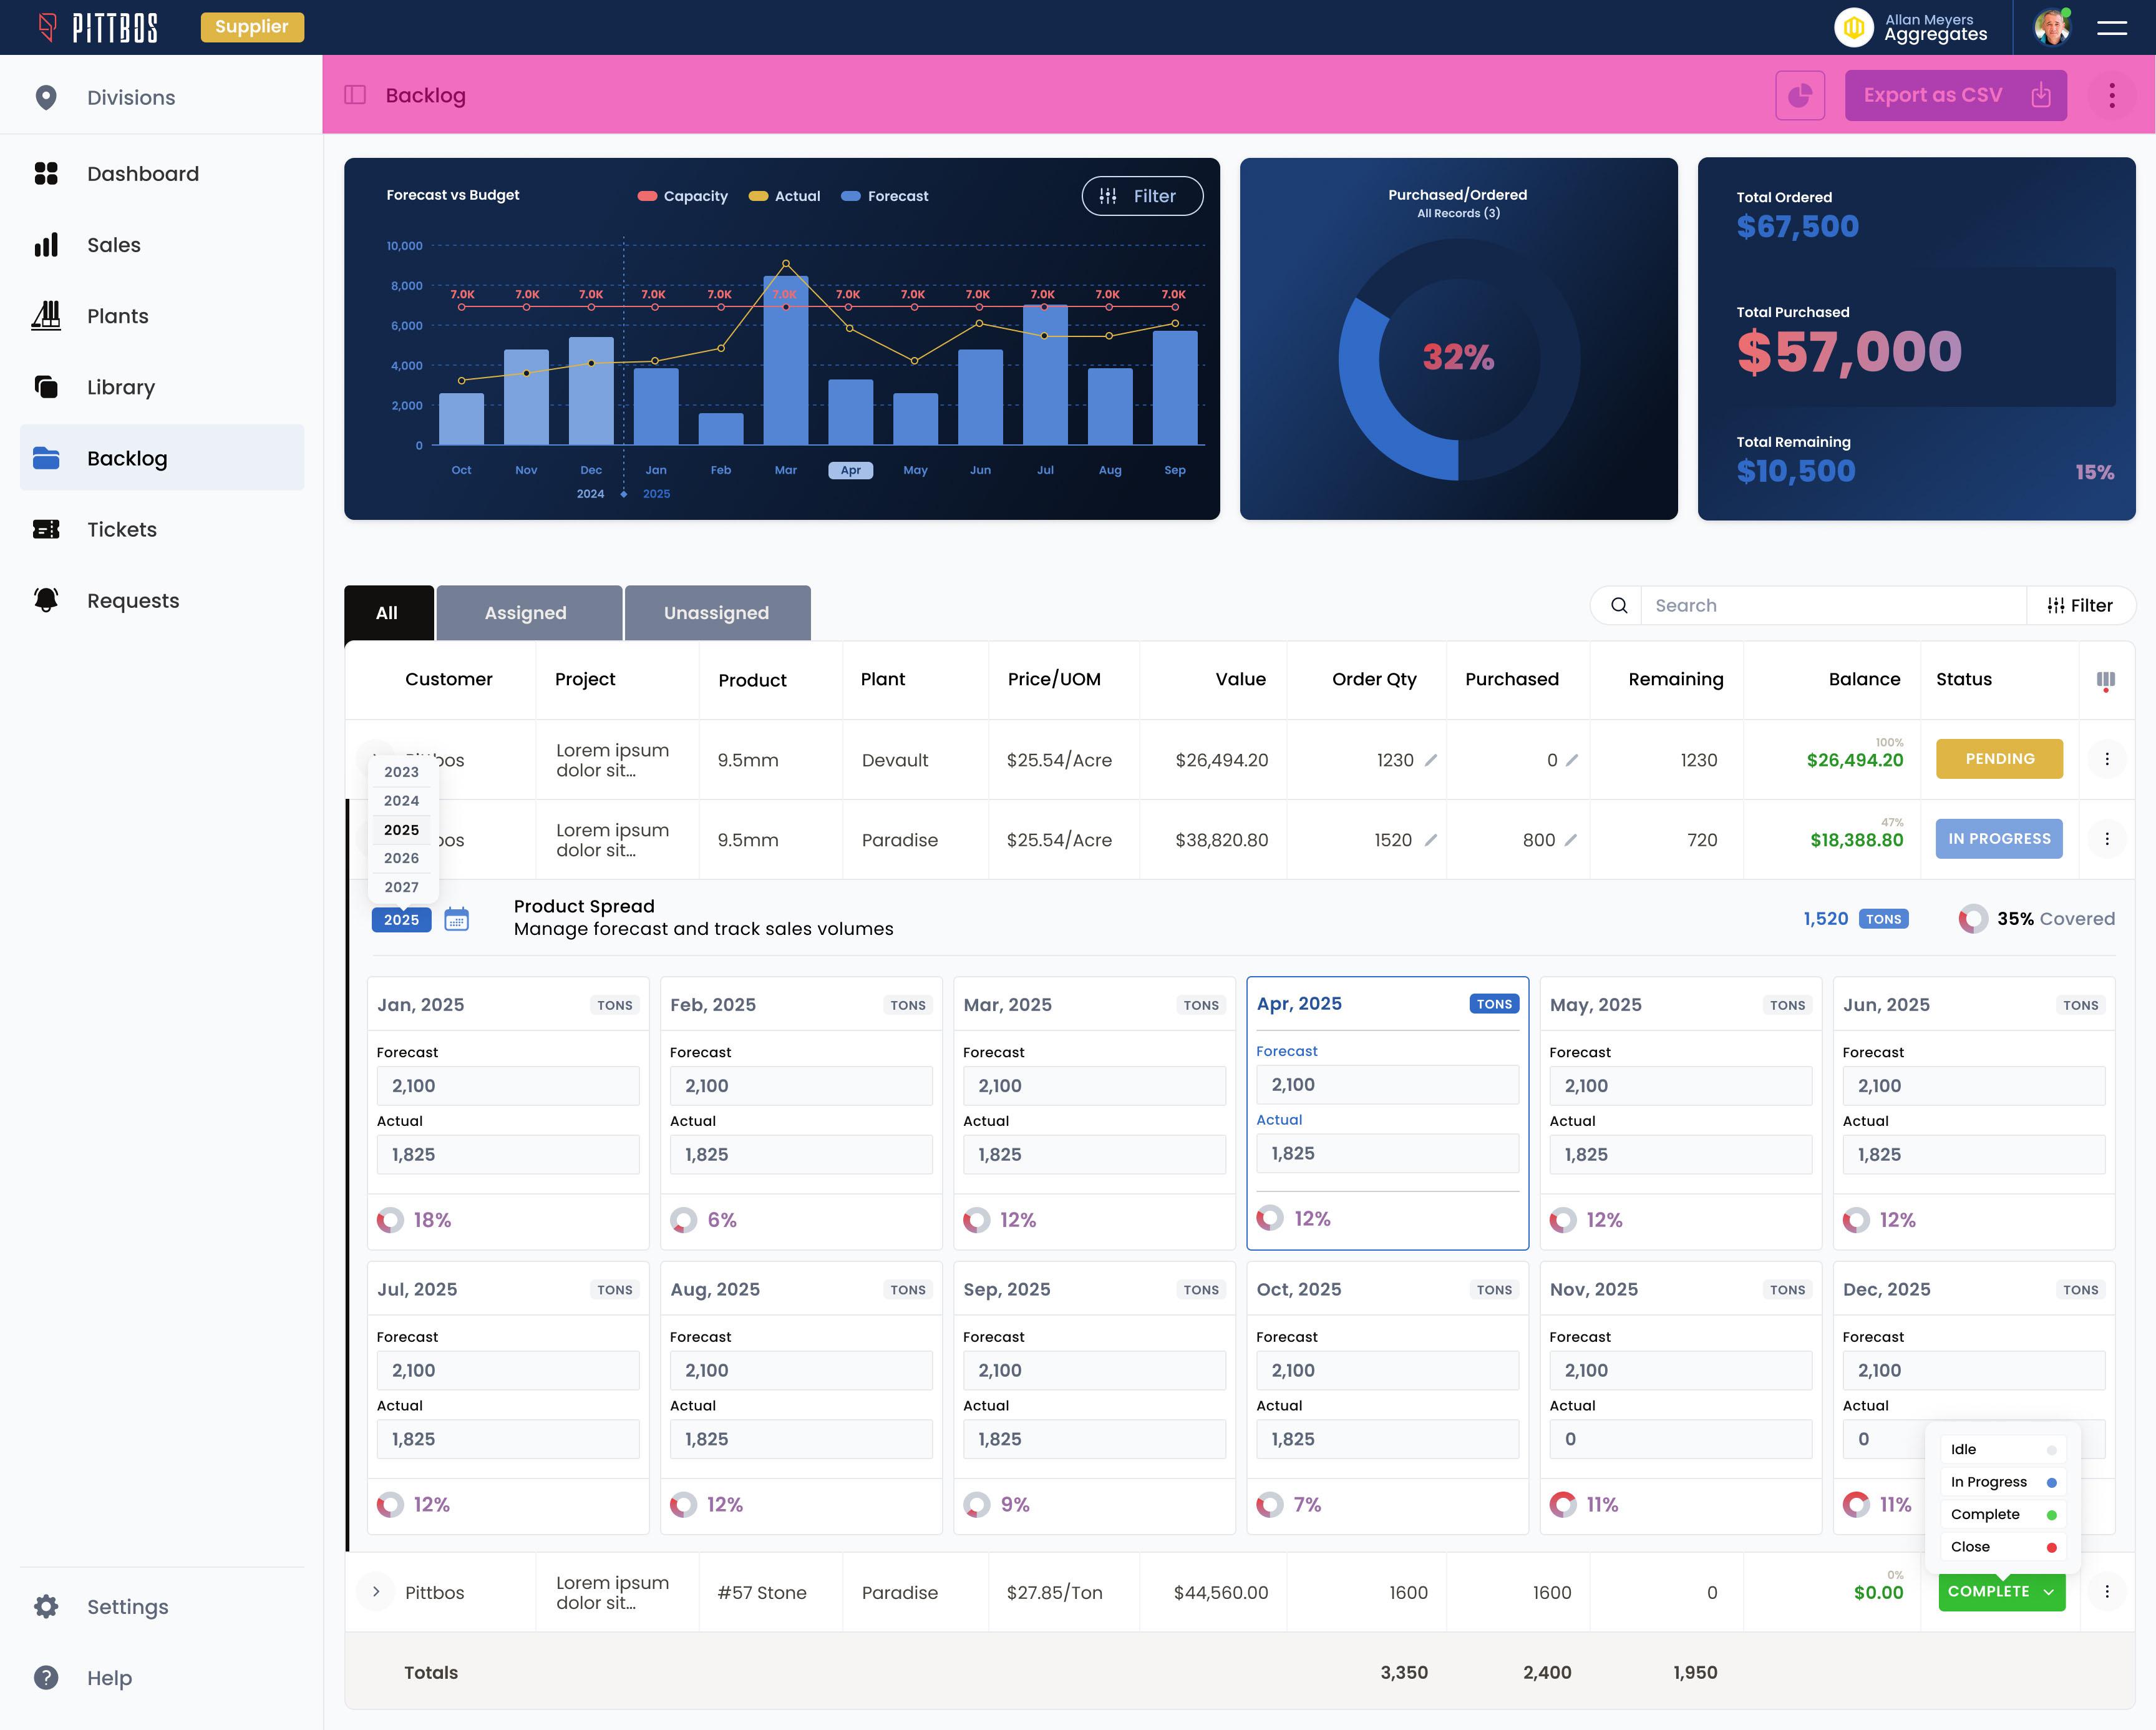Click the search magnifier above the table
This screenshot has width=2156, height=1730.
(1617, 605)
